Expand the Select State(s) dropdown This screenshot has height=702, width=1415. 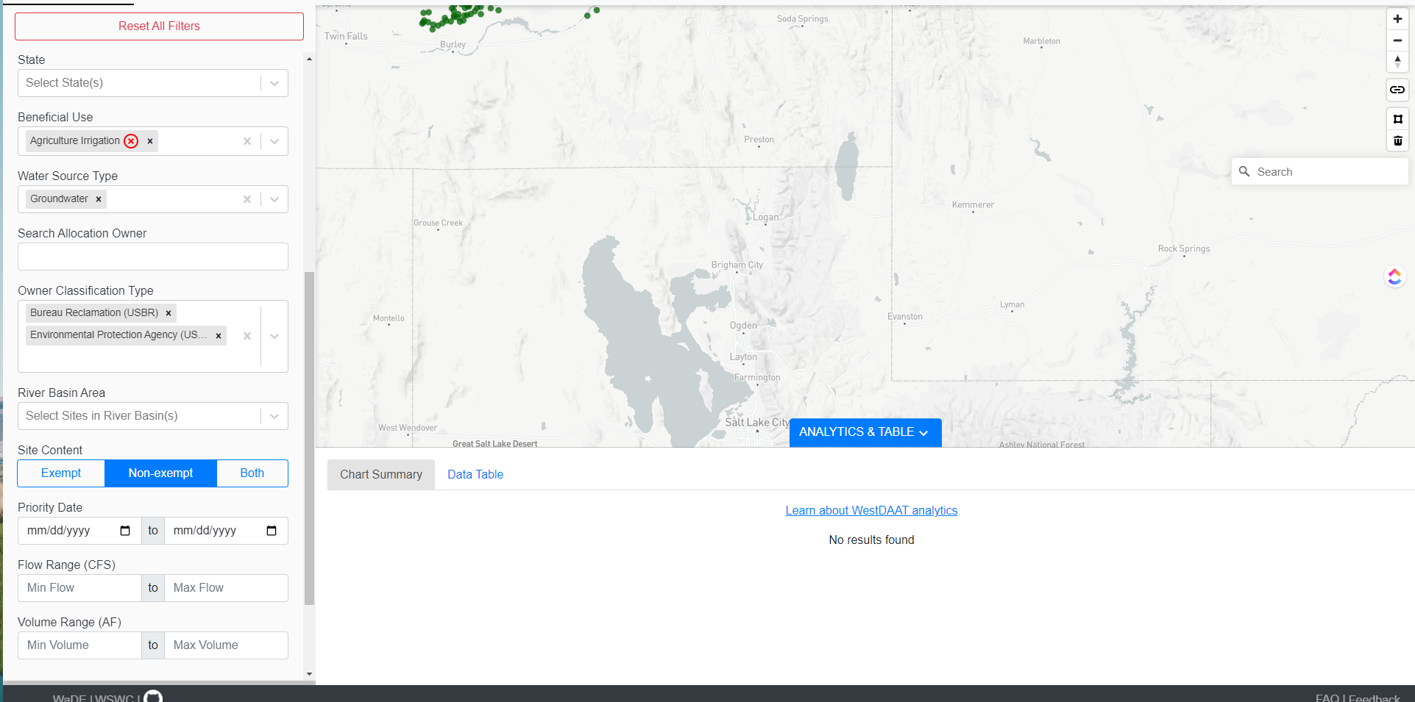(x=274, y=82)
